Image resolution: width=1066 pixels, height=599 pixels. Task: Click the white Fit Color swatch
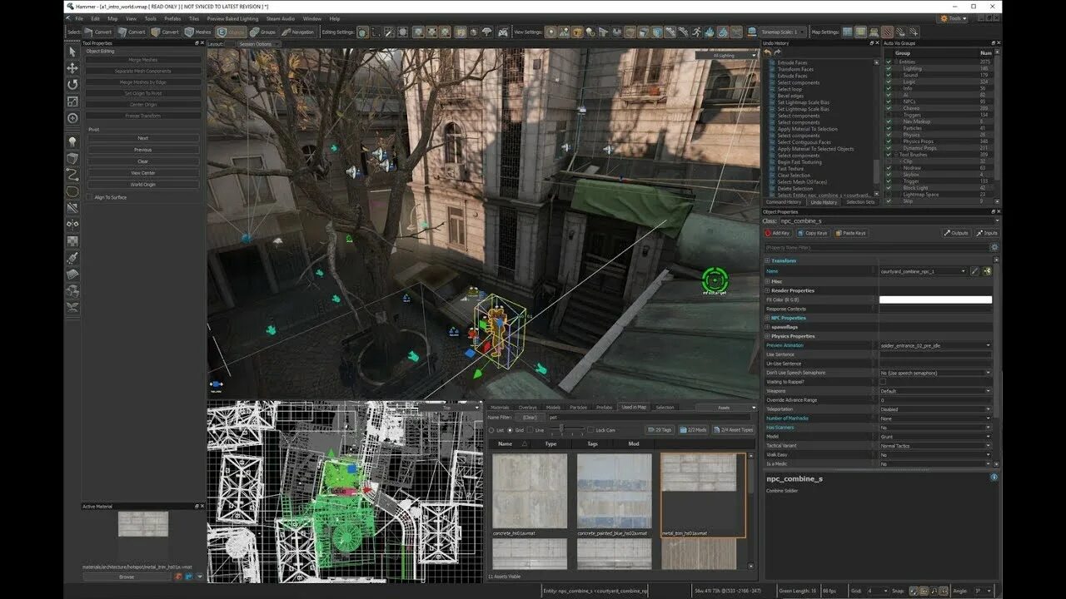936,299
